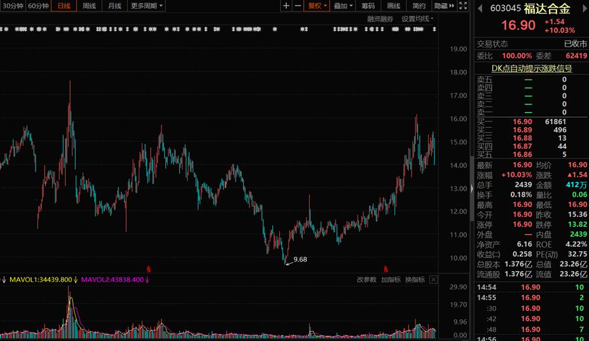Collapse side panel using edge arrow handle
This screenshot has height=341, width=589.
[472, 188]
